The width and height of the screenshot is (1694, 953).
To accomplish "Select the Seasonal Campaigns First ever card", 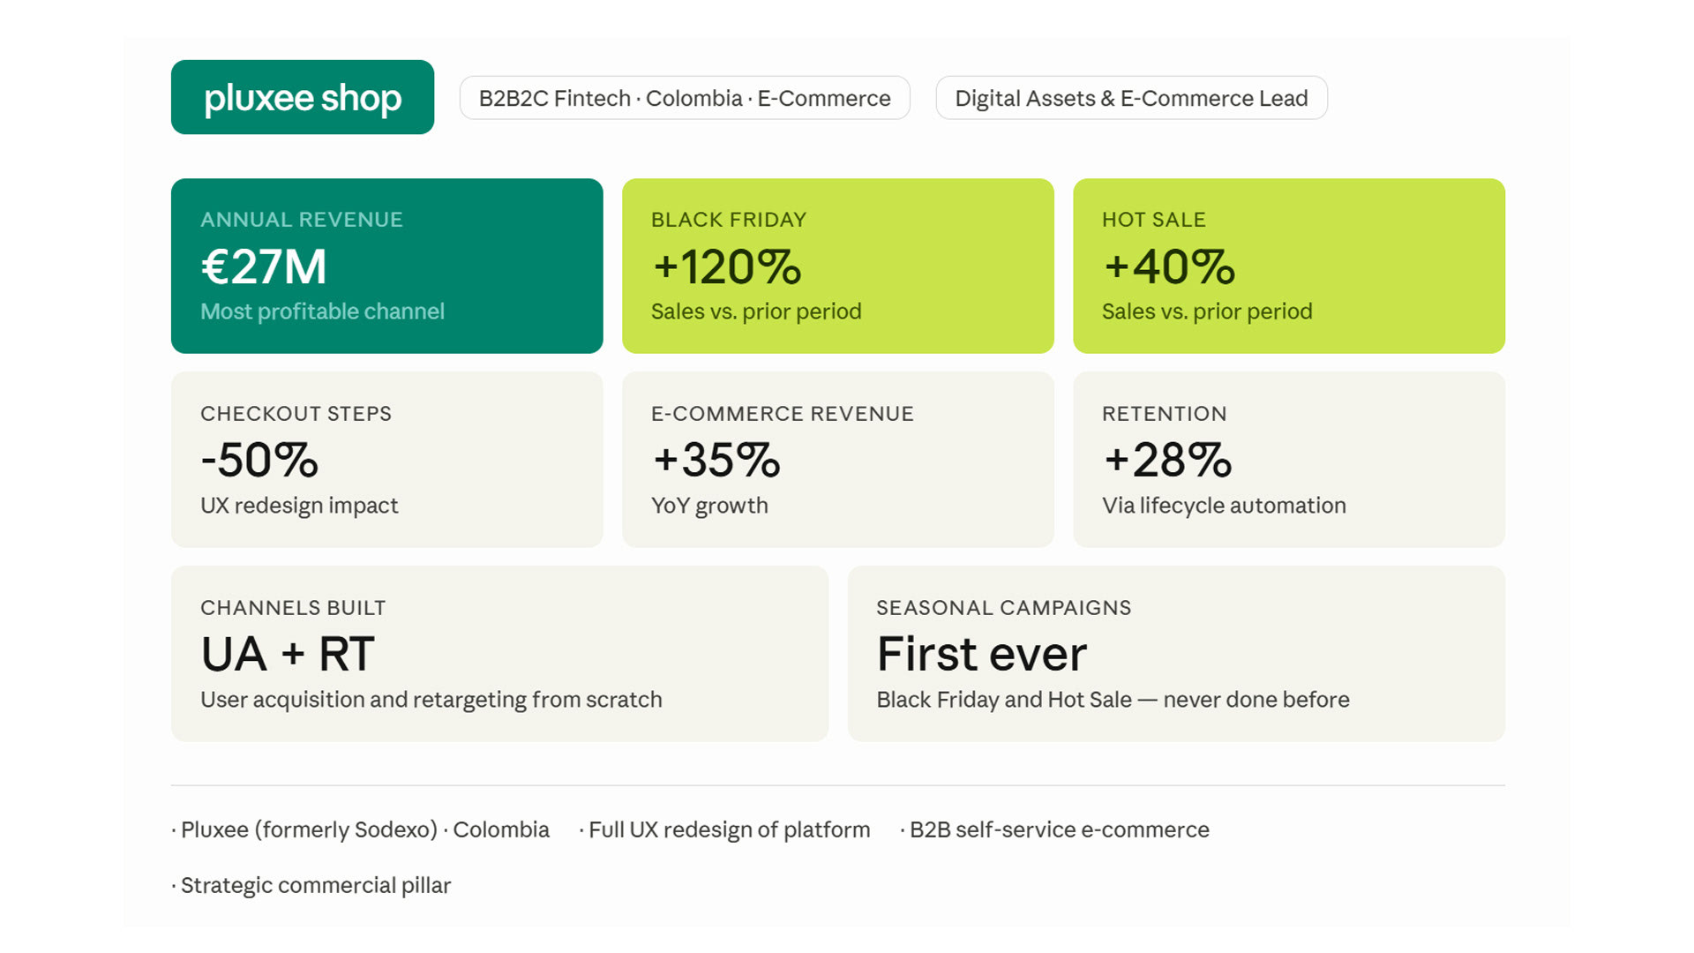I will click(1175, 653).
